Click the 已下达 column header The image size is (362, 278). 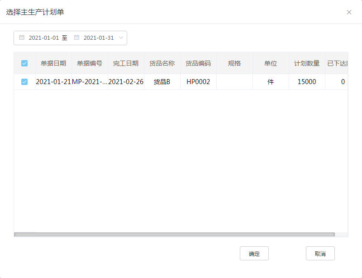(x=337, y=63)
